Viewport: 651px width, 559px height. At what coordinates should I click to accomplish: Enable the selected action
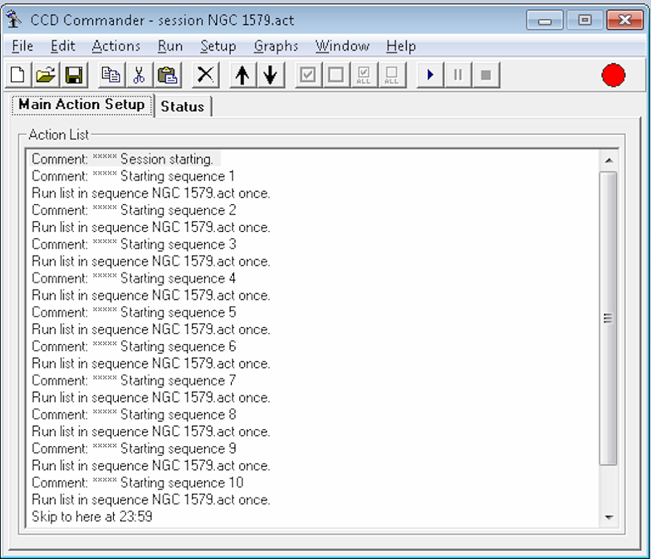(x=307, y=74)
